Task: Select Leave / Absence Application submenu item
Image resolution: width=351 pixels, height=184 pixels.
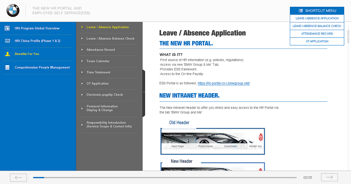Action: (108, 27)
